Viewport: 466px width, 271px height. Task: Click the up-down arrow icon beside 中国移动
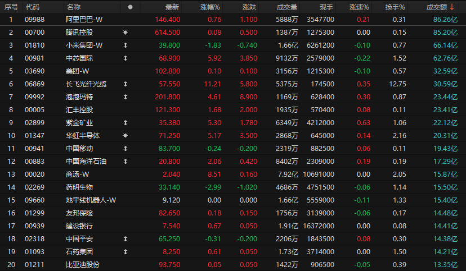click(126, 148)
